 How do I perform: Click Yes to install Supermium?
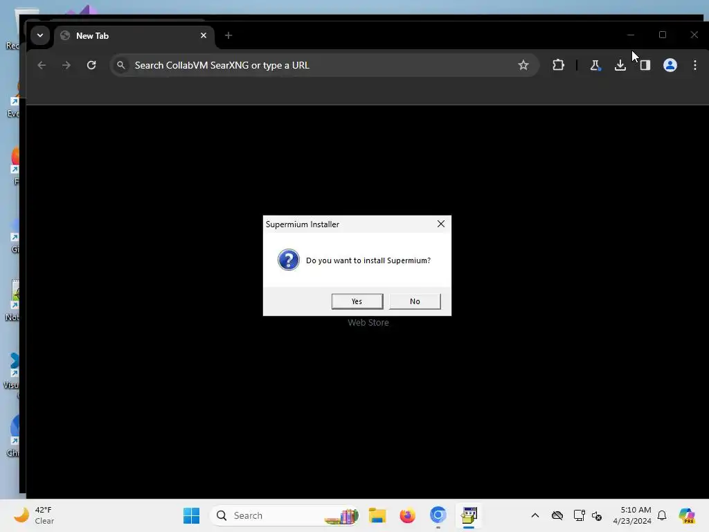357,301
